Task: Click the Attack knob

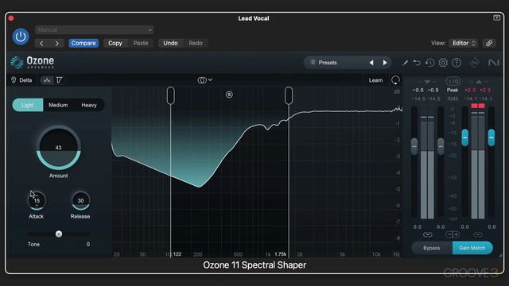Action: click(x=37, y=201)
